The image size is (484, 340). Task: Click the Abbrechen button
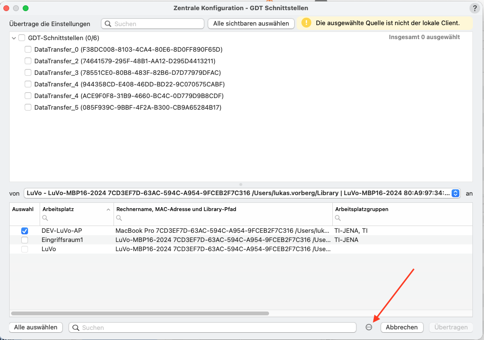(x=401, y=327)
